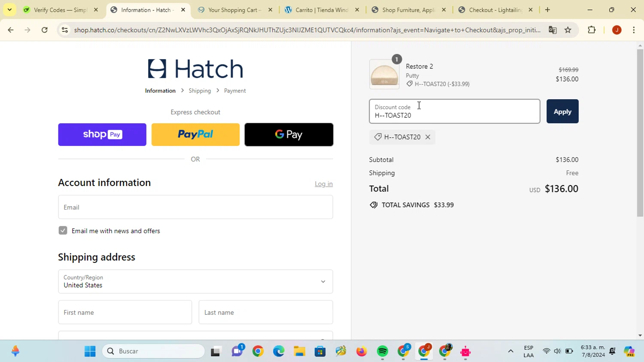Switch the ESP LAA keyboard language
This screenshot has height=362, width=644.
coord(529,351)
